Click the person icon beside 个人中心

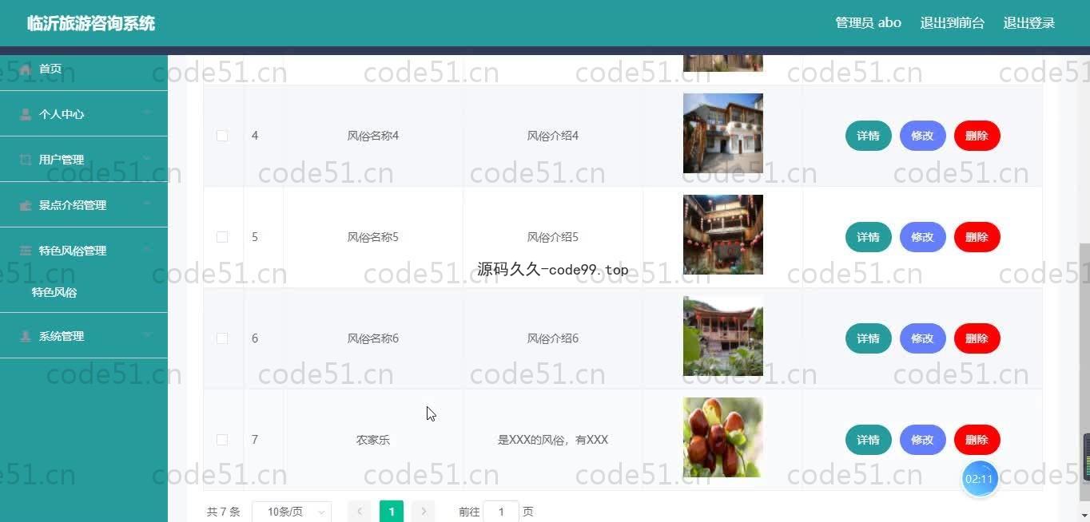click(26, 114)
